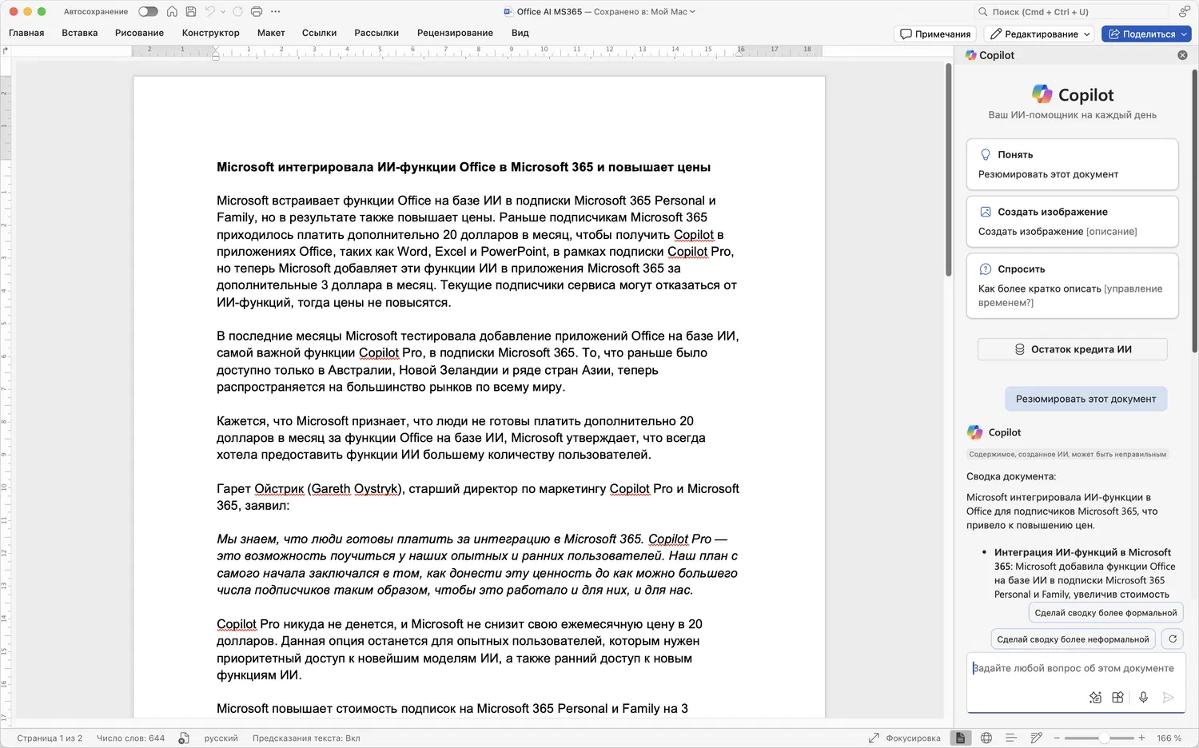Open the Примечания comments button
Screen dimensions: 1199x748
[935, 34]
